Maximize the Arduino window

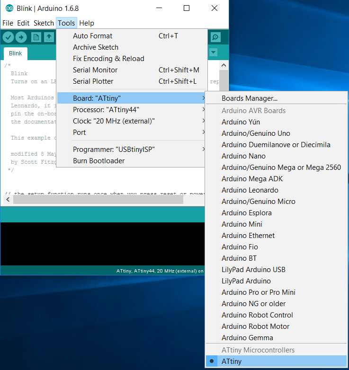point(187,8)
